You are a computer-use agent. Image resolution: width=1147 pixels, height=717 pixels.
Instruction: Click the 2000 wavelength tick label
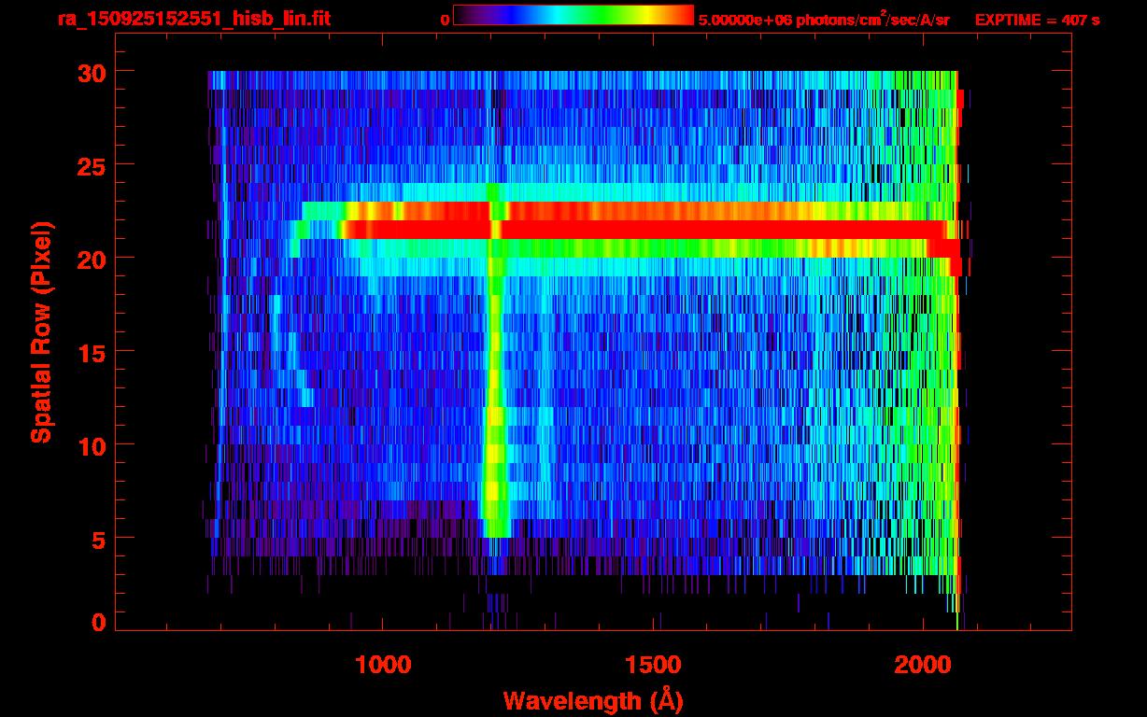[922, 665]
